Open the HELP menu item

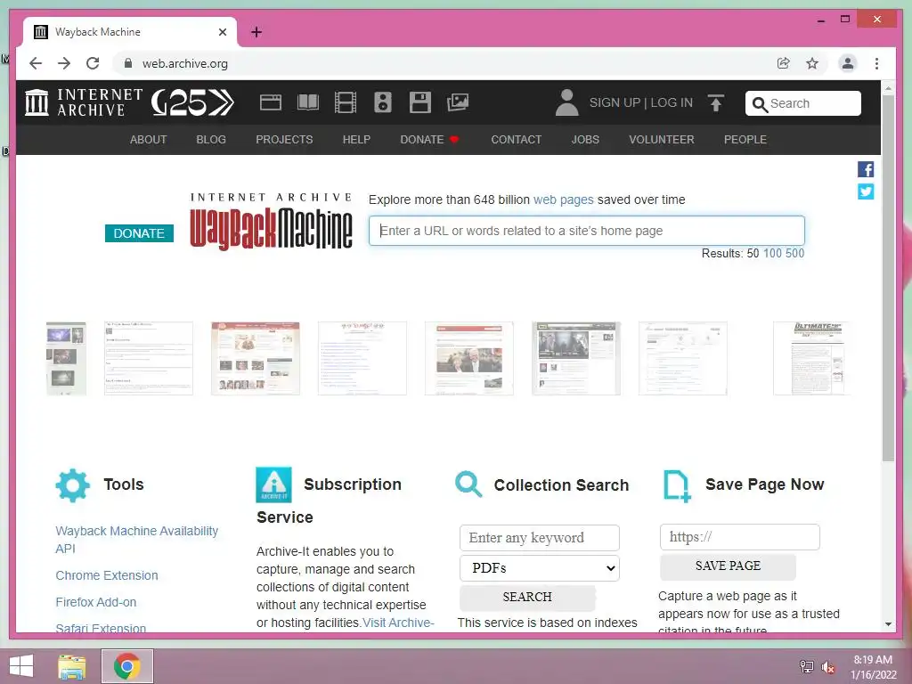click(356, 140)
